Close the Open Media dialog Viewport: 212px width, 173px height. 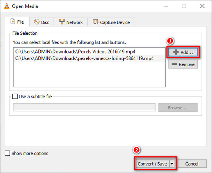[x=202, y=6]
